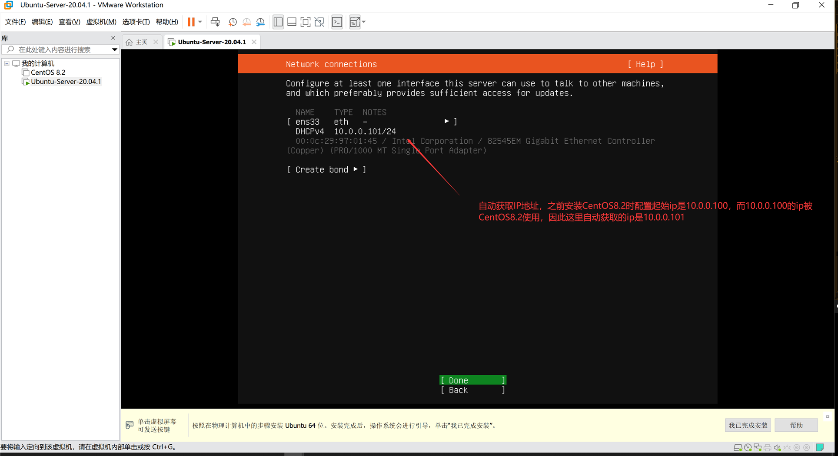Click the printer status icon
This screenshot has height=456, width=838.
(768, 448)
